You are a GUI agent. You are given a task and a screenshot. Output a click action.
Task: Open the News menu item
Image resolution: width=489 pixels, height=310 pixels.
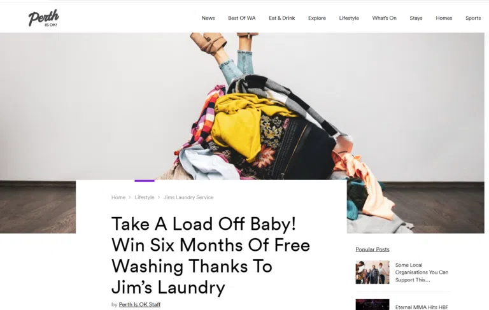pos(208,18)
